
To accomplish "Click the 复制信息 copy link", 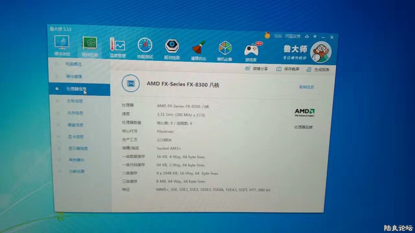I will coord(306,87).
